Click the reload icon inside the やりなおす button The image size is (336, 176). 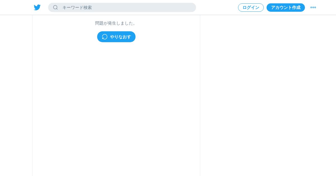[x=105, y=37]
